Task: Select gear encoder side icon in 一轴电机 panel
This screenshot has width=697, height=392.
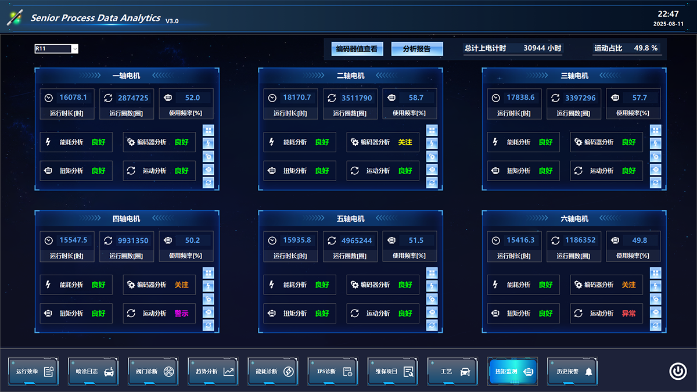Action: coord(209,157)
